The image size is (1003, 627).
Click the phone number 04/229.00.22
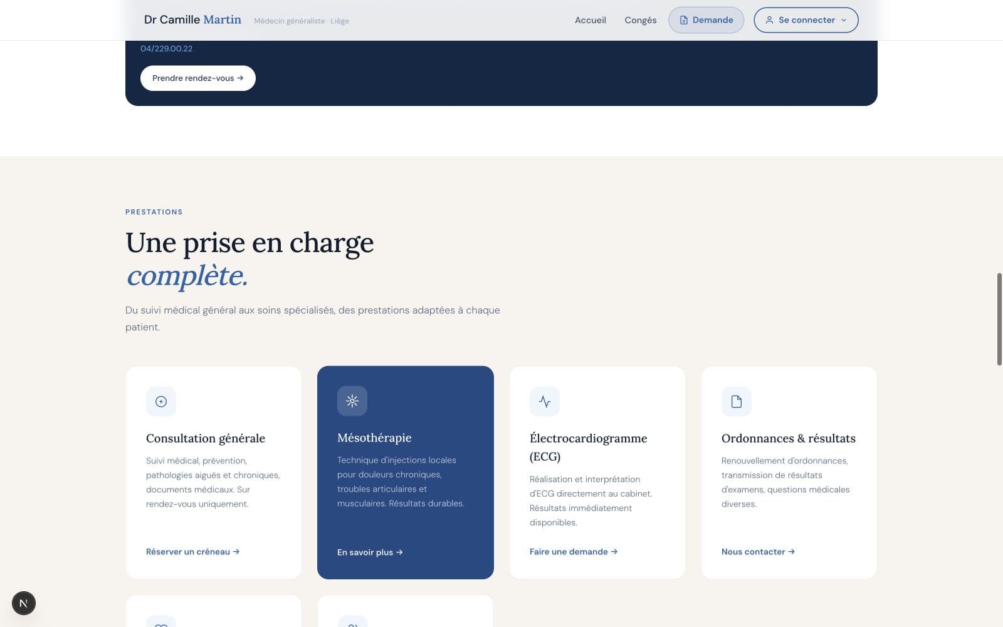click(167, 48)
